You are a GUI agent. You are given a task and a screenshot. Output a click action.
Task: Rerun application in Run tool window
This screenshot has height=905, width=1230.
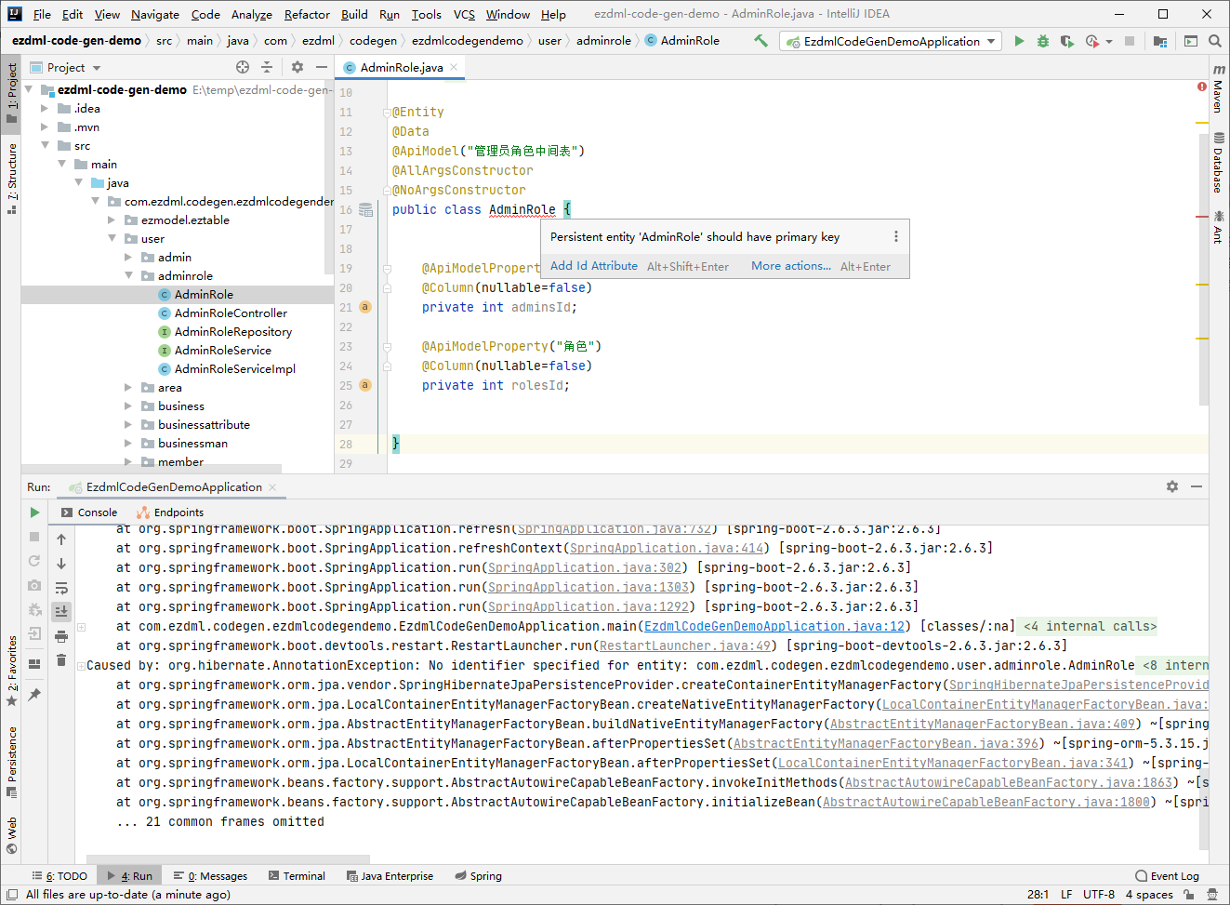(34, 512)
